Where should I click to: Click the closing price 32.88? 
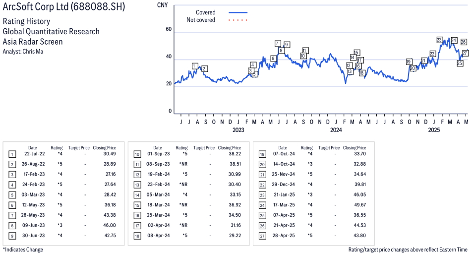[360, 164]
